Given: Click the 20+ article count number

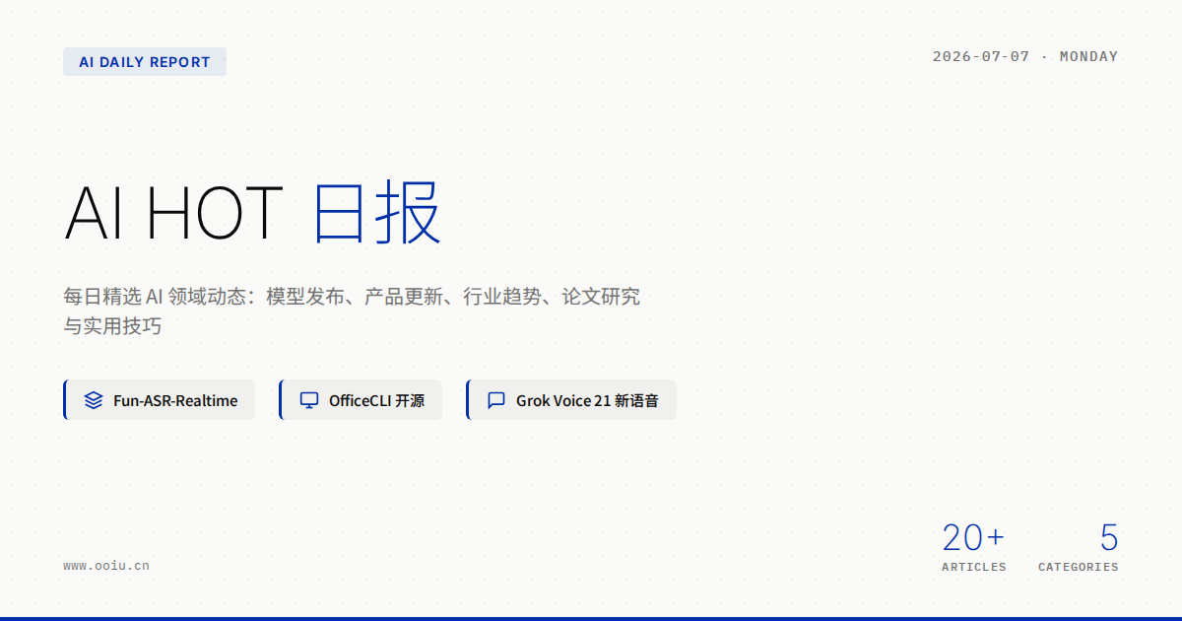Looking at the screenshot, I should (973, 538).
